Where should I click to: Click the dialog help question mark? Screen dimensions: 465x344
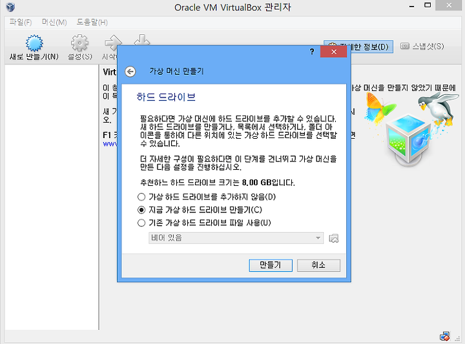(x=312, y=52)
